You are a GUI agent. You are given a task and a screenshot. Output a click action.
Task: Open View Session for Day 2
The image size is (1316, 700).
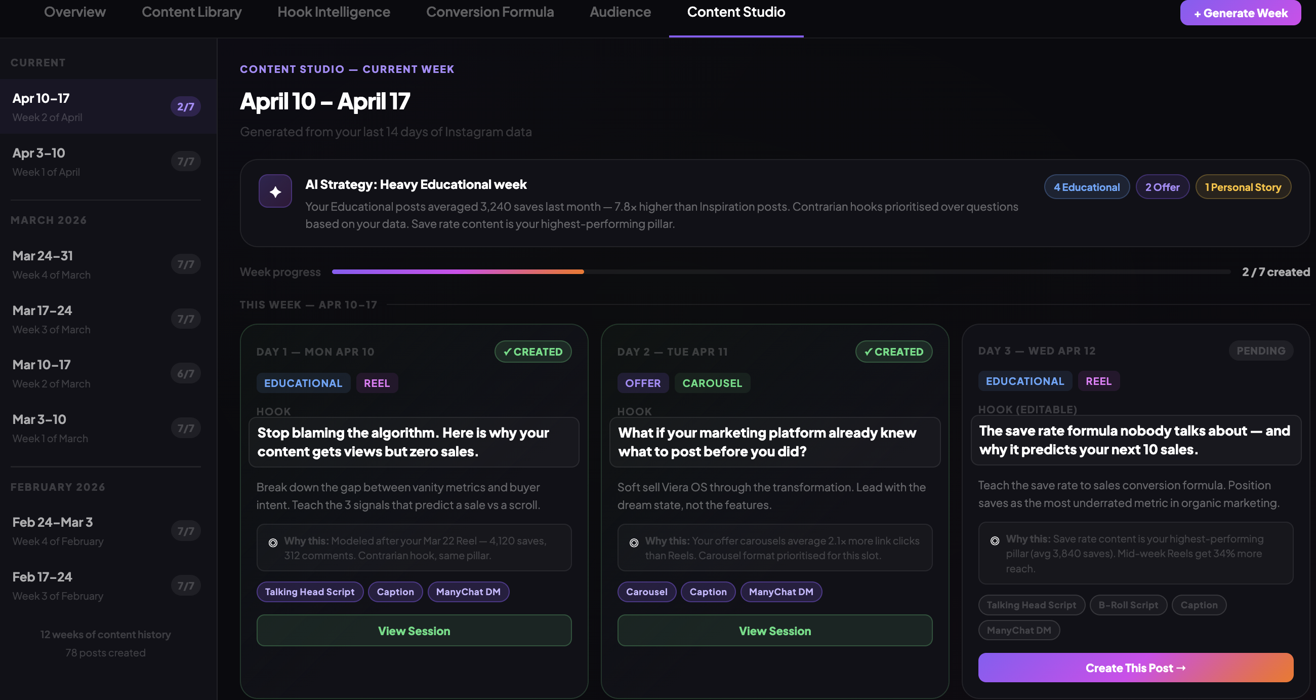[774, 631]
